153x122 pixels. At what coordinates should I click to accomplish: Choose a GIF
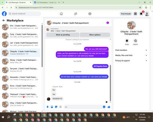(x=61, y=107)
